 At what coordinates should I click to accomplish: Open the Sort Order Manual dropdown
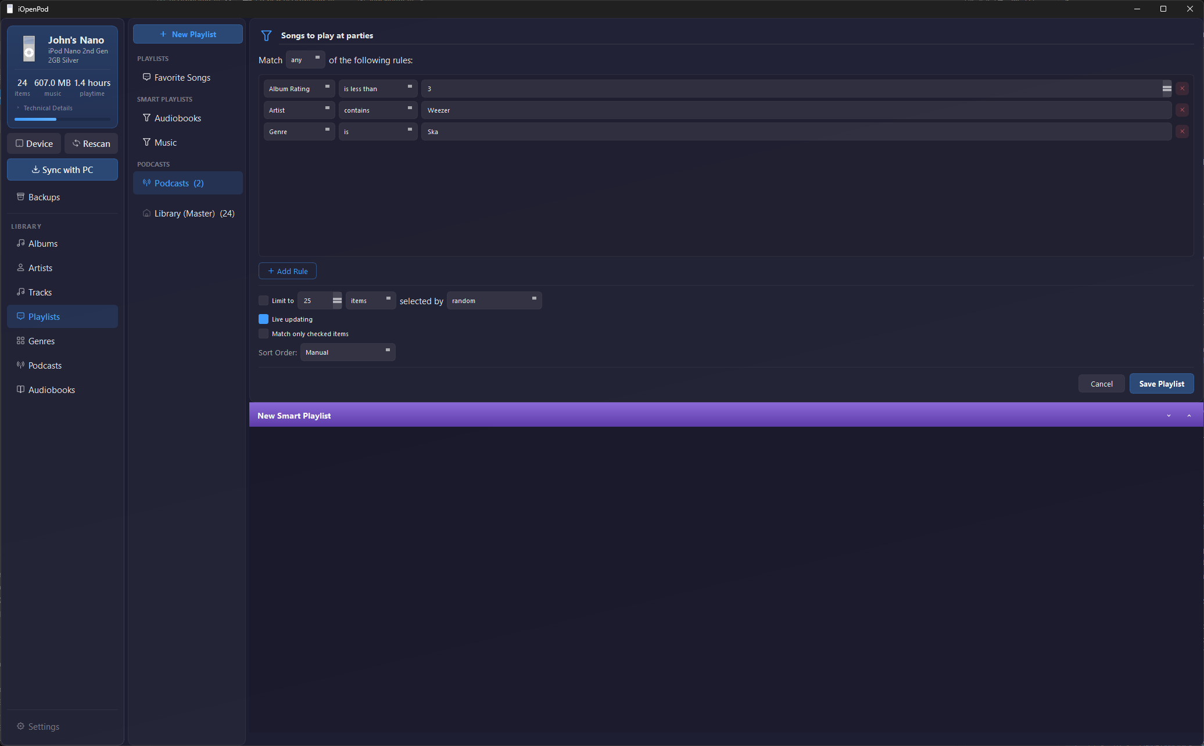347,352
